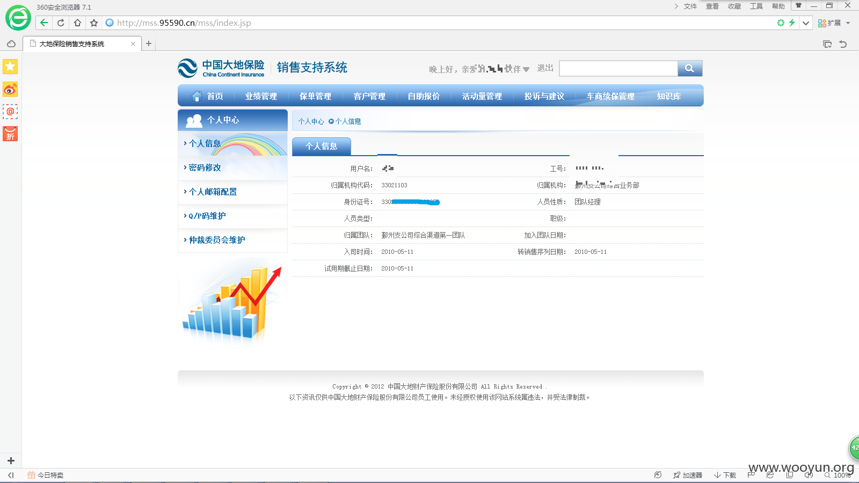Open 仲裁委员会维护 in the left menu

tap(217, 240)
